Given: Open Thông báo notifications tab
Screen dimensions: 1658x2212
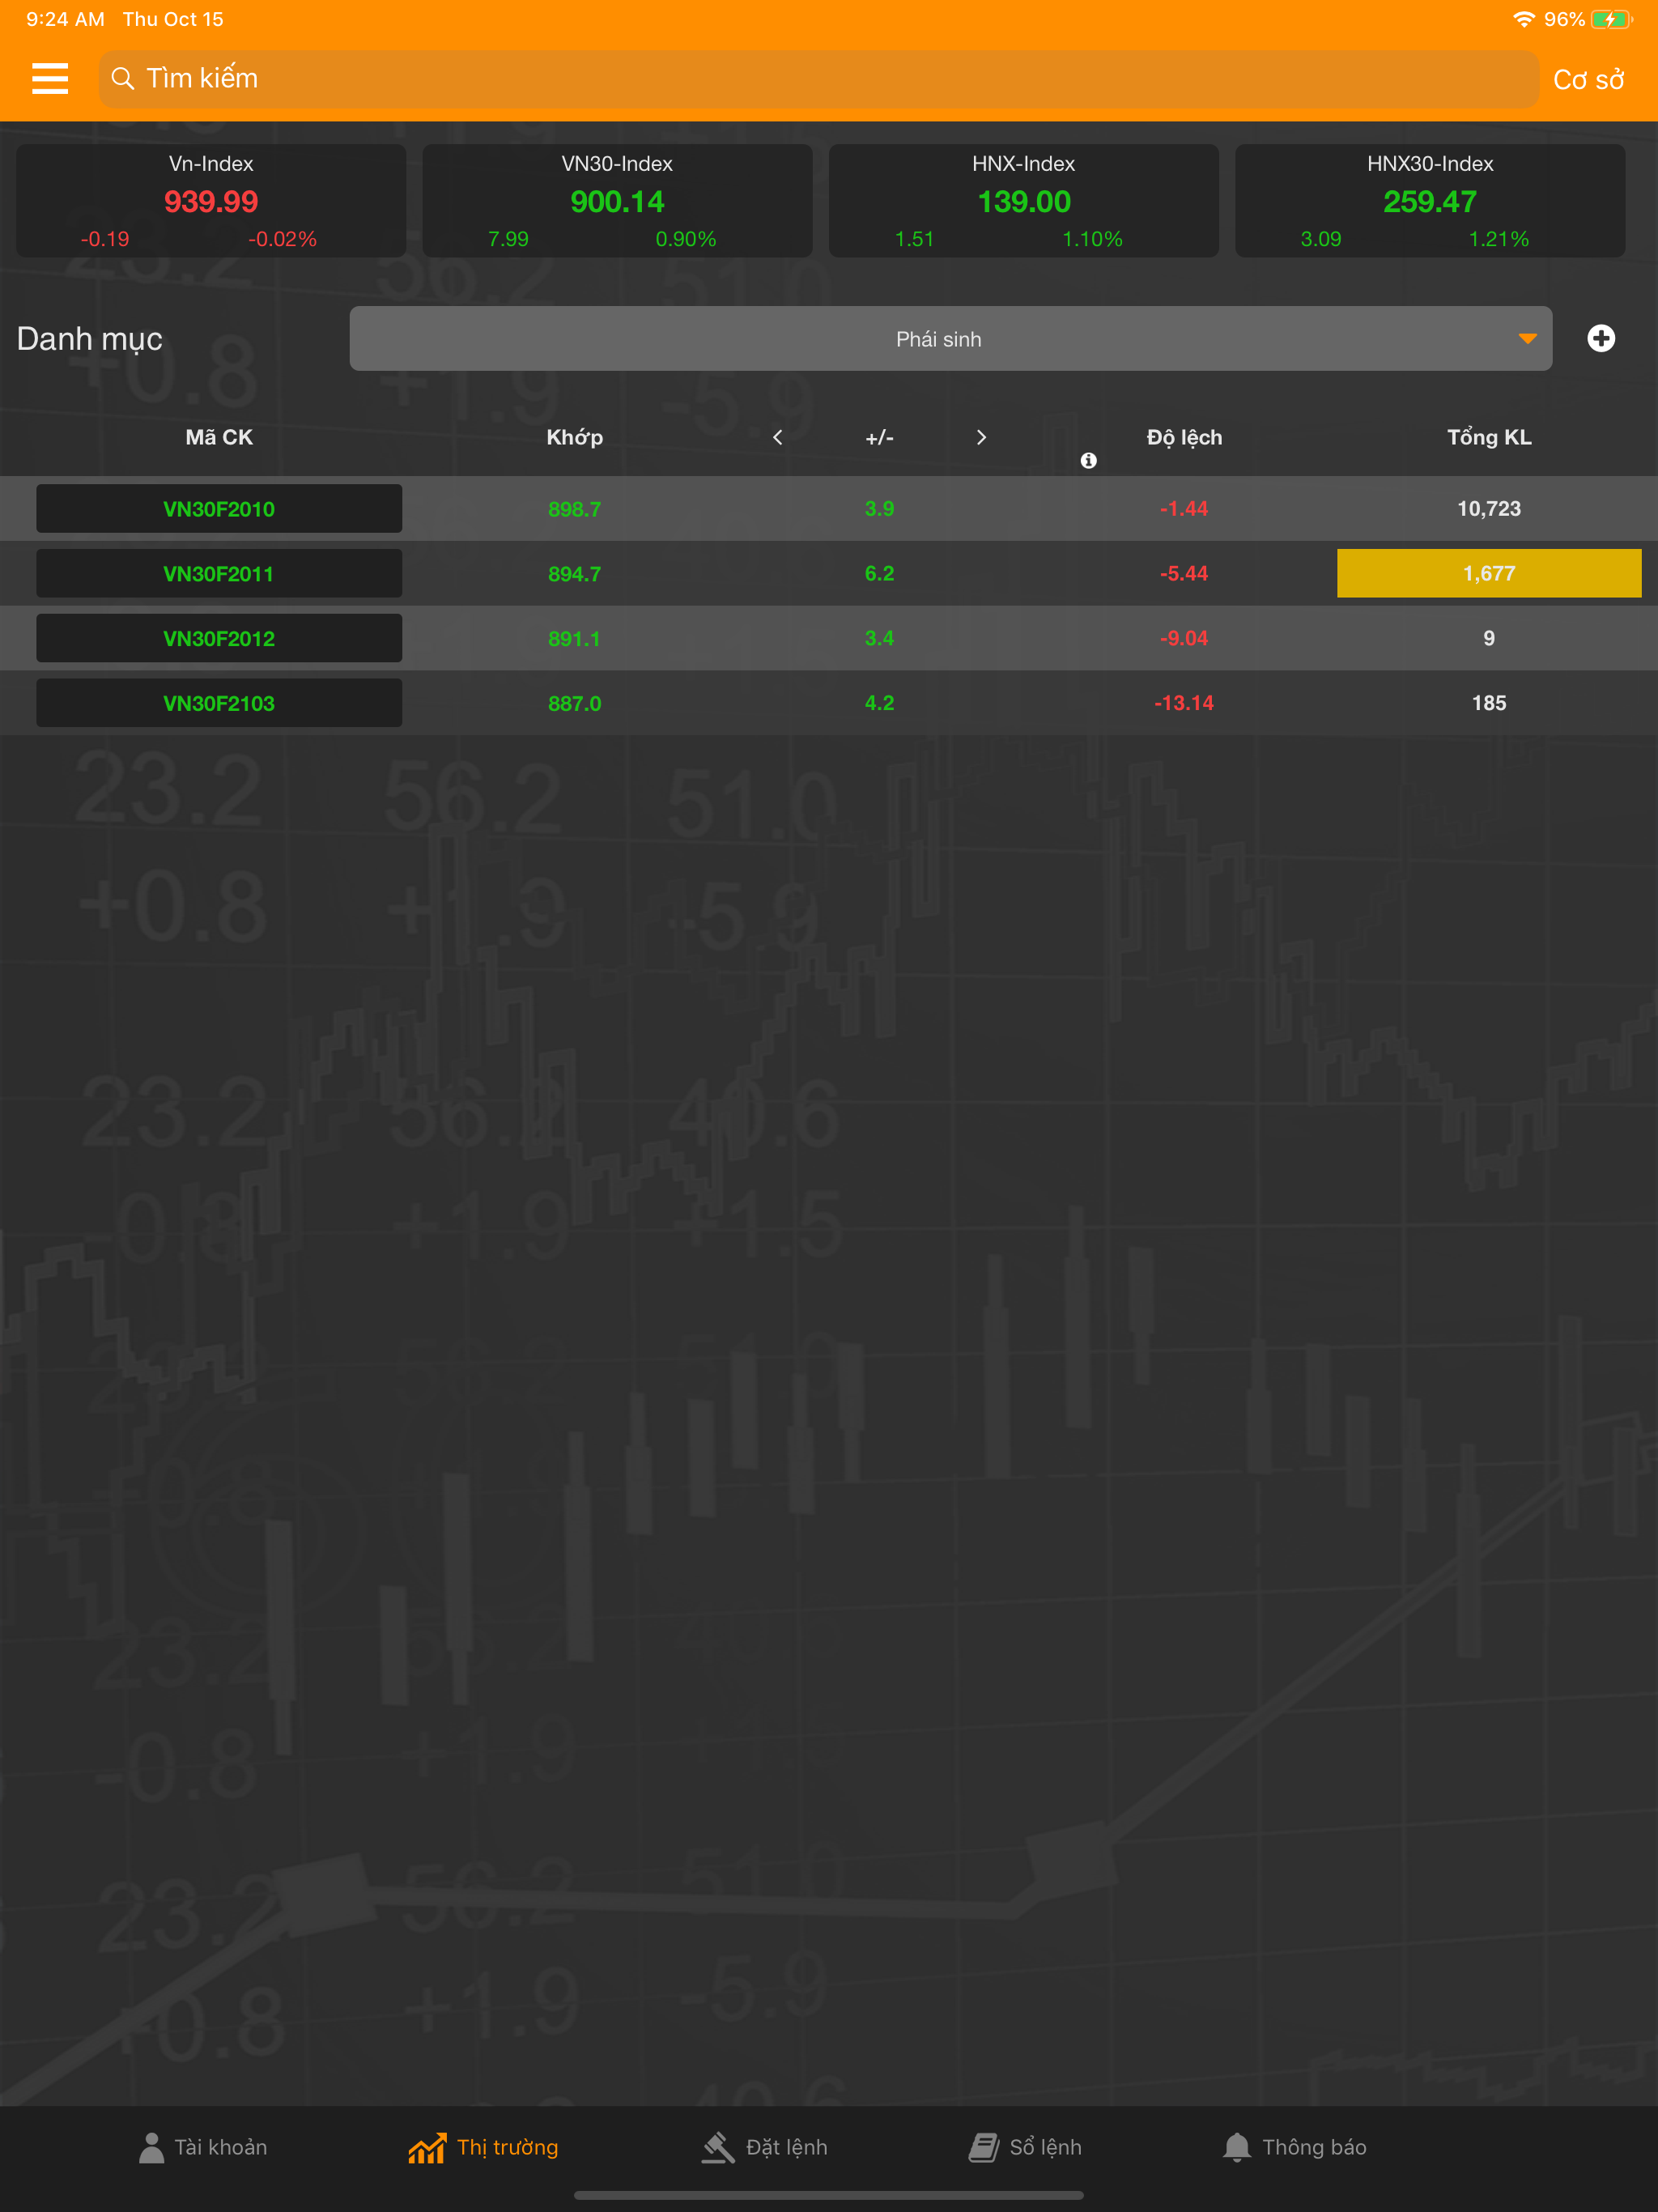Looking at the screenshot, I should pyautogui.click(x=1294, y=2147).
